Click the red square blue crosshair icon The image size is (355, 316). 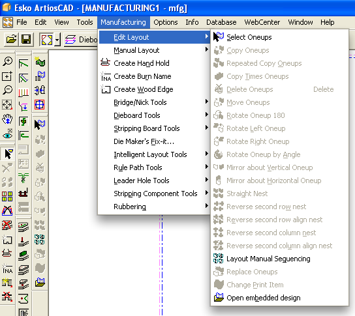[40, 105]
